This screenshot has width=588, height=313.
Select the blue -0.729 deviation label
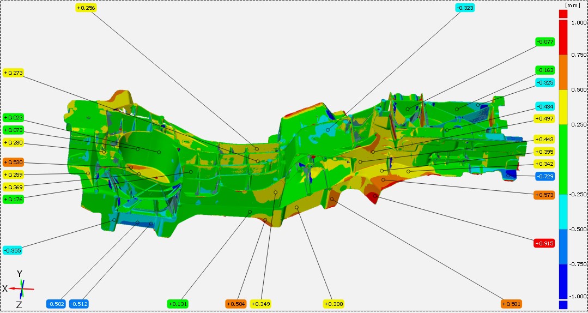coord(544,176)
